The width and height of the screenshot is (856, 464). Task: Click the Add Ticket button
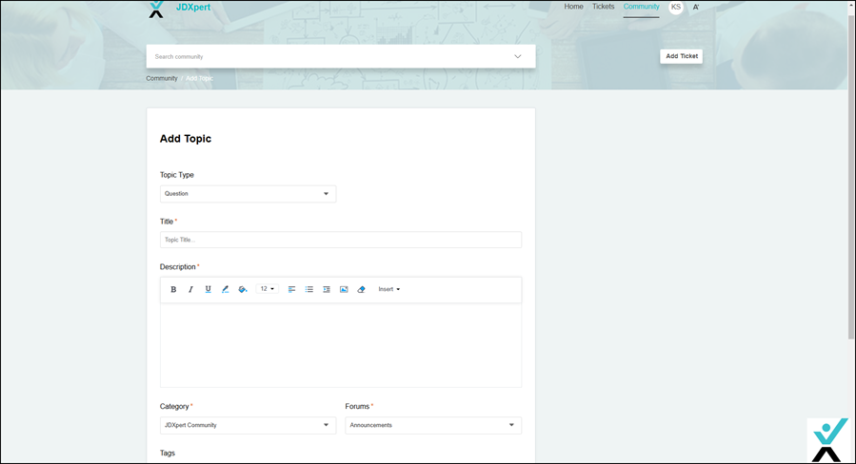pos(681,56)
